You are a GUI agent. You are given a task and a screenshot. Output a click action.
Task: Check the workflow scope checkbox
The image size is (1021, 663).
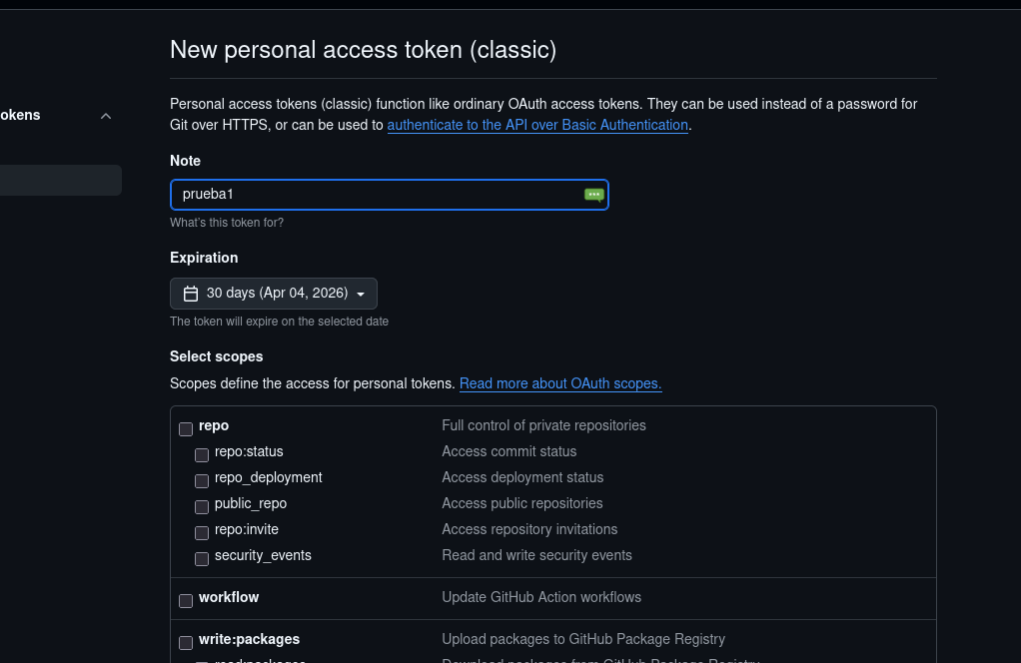[x=186, y=600]
